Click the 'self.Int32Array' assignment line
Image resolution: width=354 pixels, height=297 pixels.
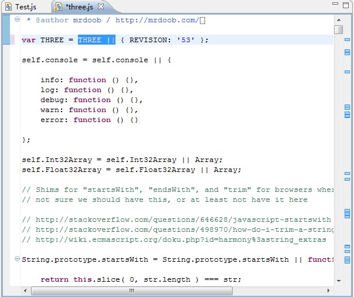[122, 160]
